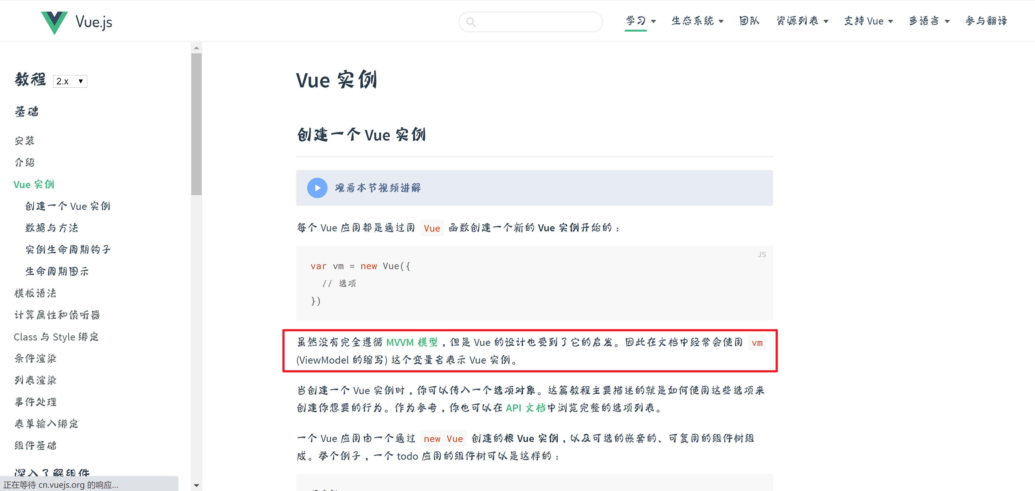Click the sidebar scrollbar down arrow

(x=196, y=485)
